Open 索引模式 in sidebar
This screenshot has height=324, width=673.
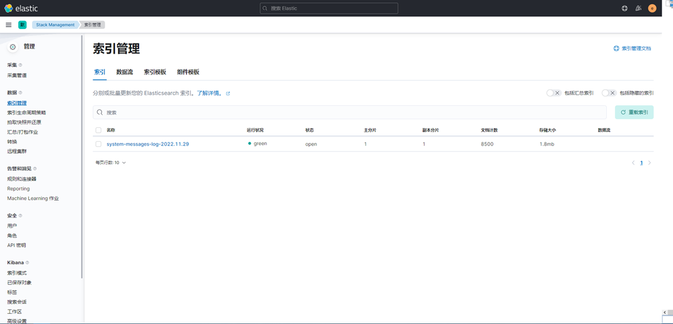click(x=17, y=273)
